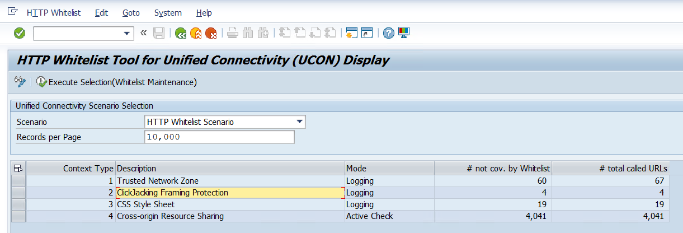Click the table select-all corner button
683x233 pixels.
coord(18,169)
